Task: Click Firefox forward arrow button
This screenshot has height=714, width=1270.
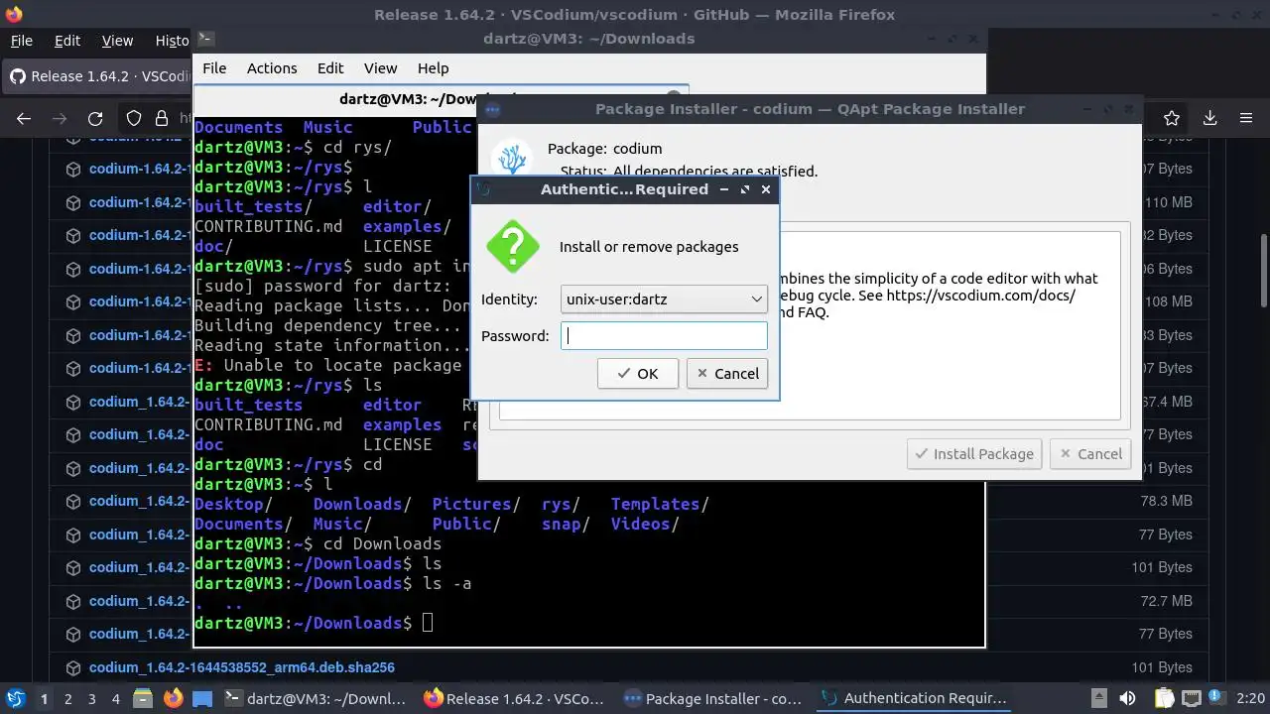Action: (60, 118)
